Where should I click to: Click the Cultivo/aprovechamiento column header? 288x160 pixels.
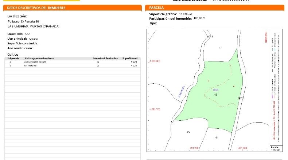pyautogui.click(x=39, y=59)
